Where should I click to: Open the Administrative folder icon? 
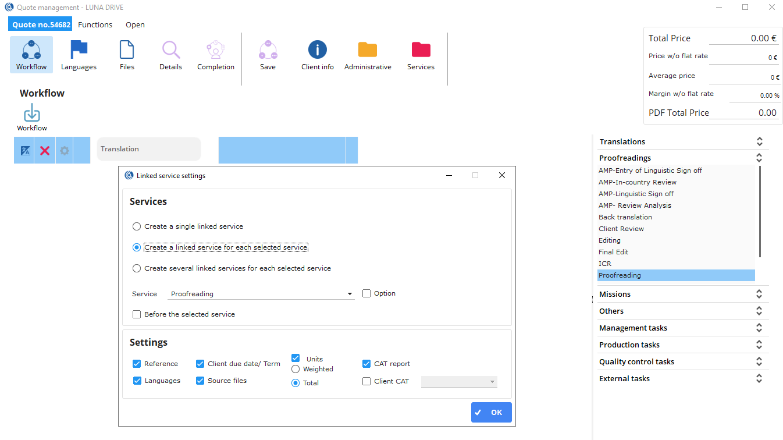tap(368, 50)
